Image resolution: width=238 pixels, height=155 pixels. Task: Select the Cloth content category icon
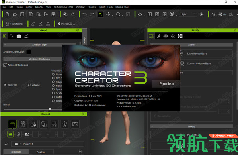[x=44, y=124]
